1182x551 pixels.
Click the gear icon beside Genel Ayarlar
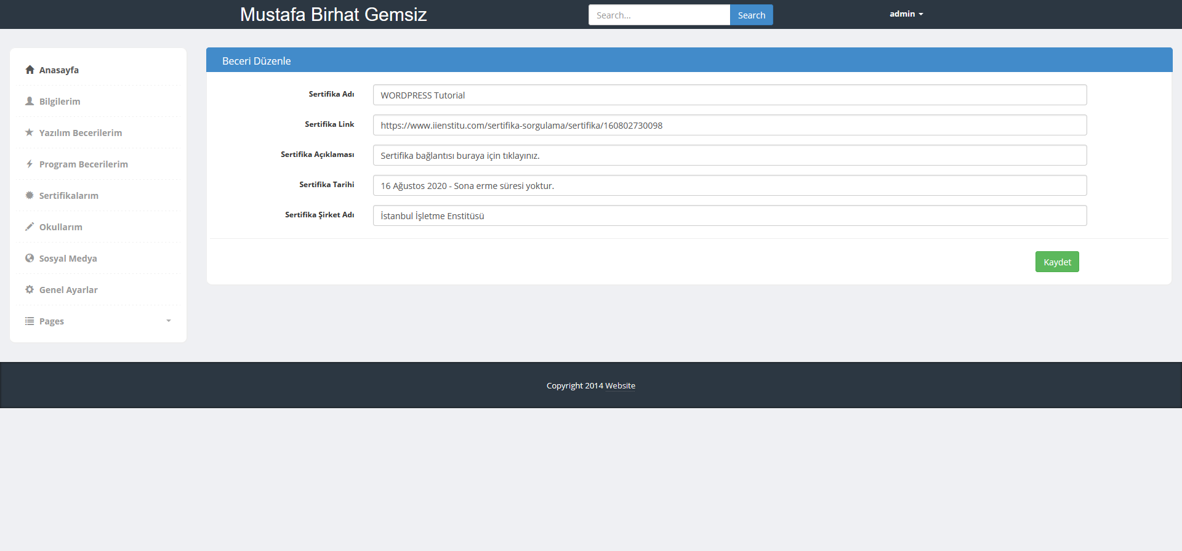30,289
